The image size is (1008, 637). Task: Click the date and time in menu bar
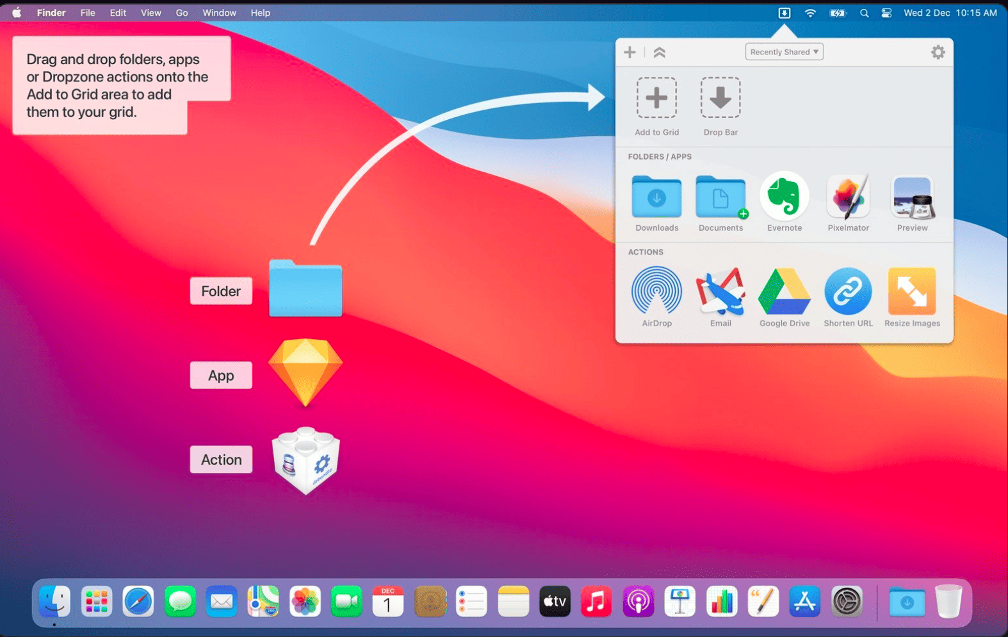click(x=950, y=13)
